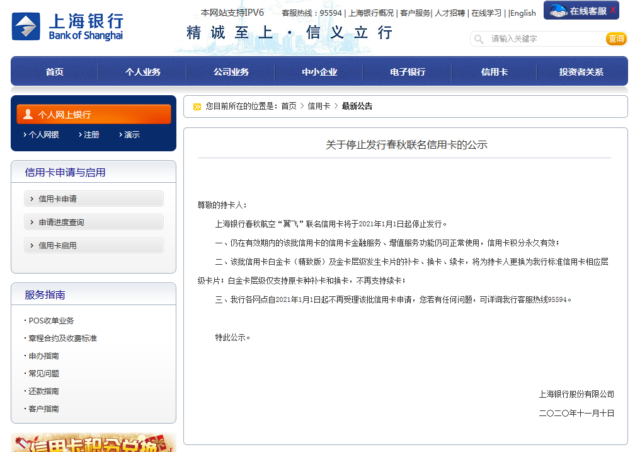The image size is (635, 452).
Task: Click the 上海银行概况 top link
Action: point(371,13)
